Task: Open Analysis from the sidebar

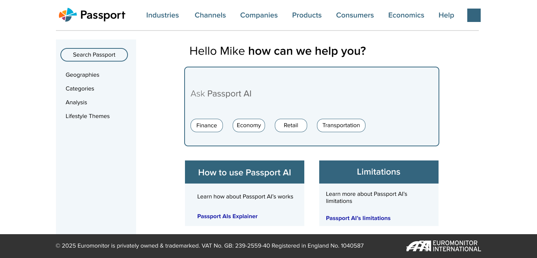Action: [x=76, y=102]
